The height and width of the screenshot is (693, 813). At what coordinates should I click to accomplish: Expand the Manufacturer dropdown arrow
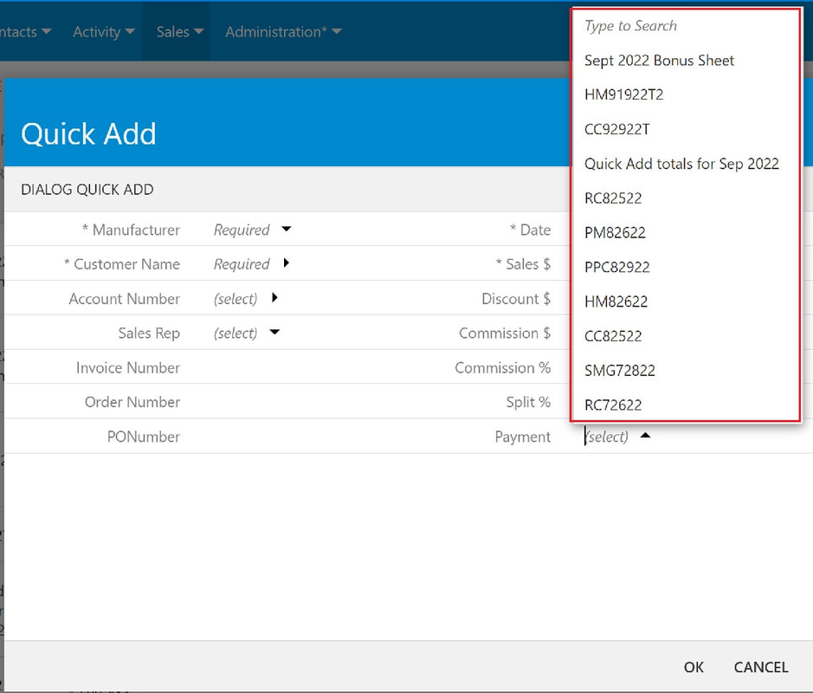pos(287,229)
